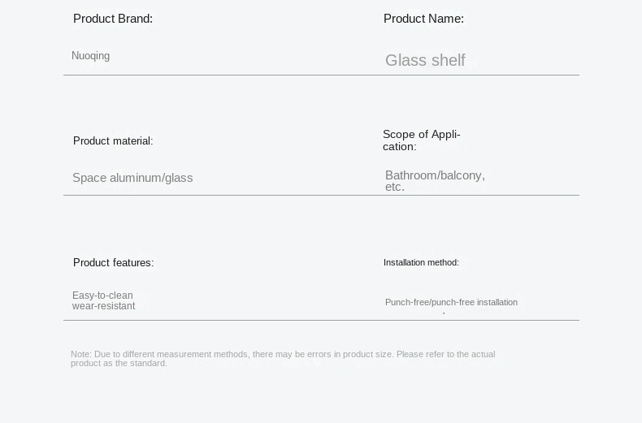Select the "wear-resistant" feature text
Screen dimensions: 642x423
coord(103,306)
